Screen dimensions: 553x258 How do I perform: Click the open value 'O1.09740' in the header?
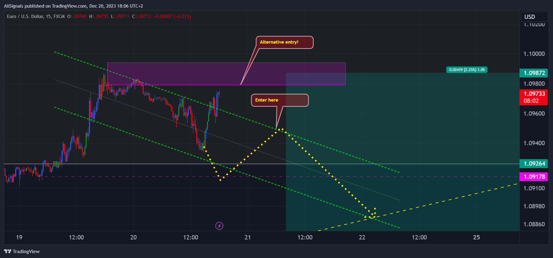[x=77, y=16]
